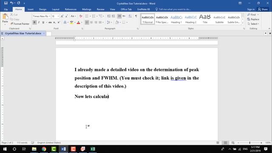Image resolution: width=272 pixels, height=153 pixels.
Task: Open File Explorer from the taskbar
Action: 34,149
